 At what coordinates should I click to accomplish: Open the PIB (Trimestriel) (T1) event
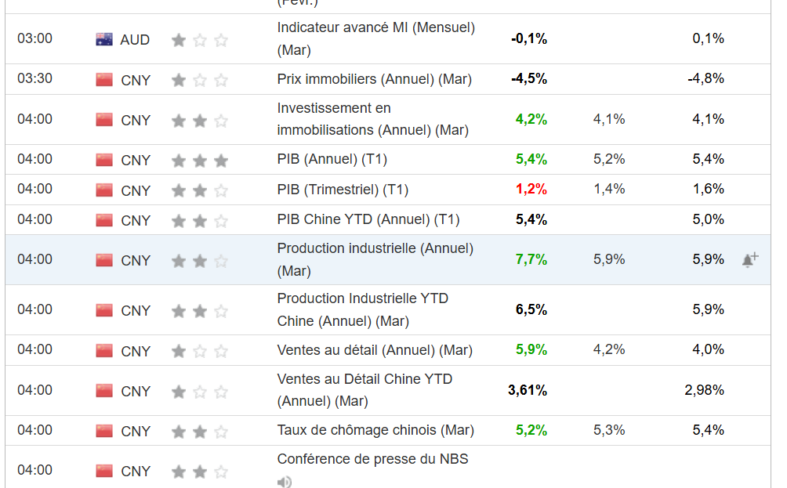tap(343, 190)
